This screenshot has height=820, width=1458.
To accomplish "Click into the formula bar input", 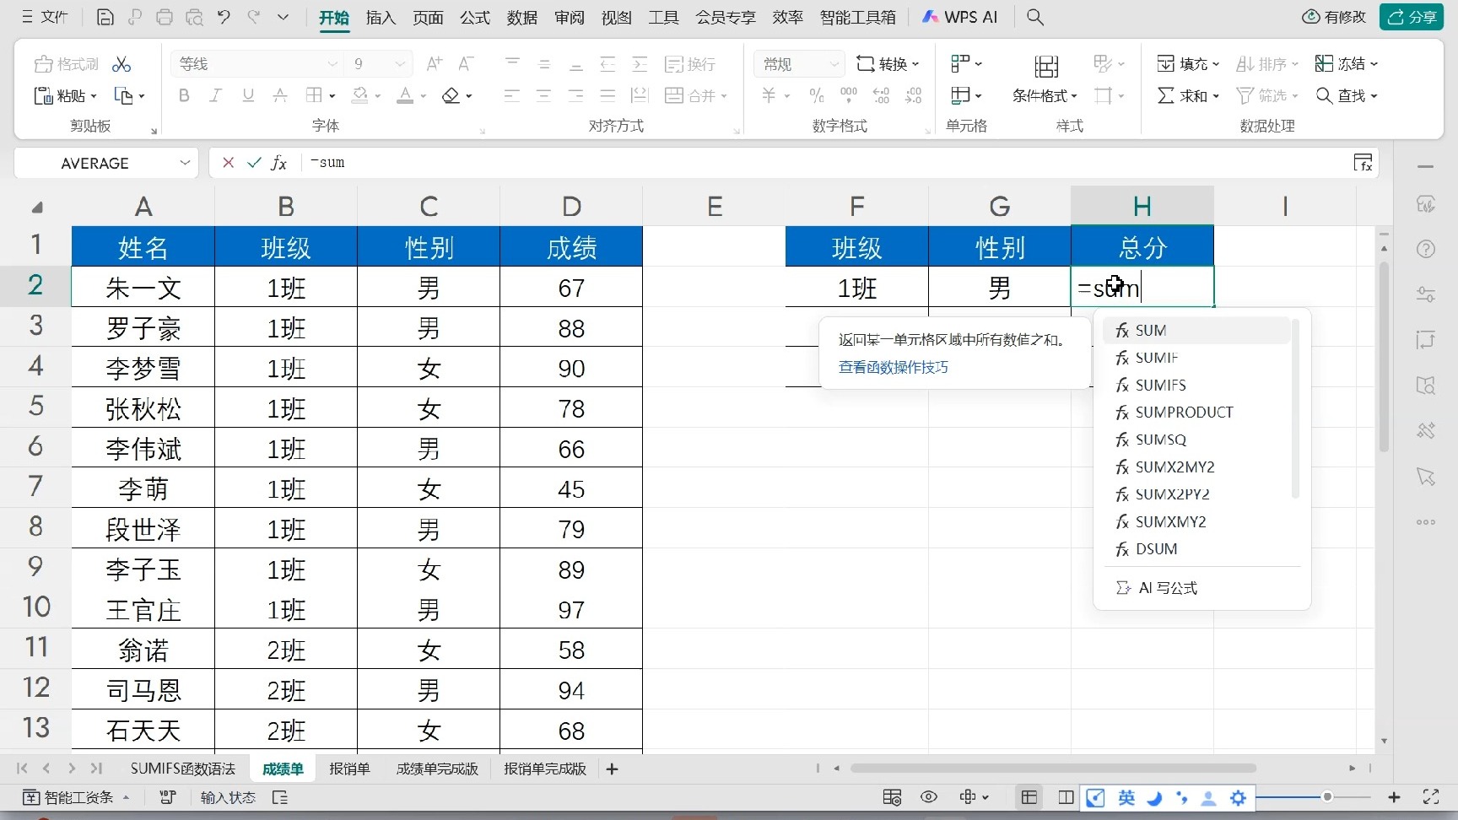I will 827,163.
